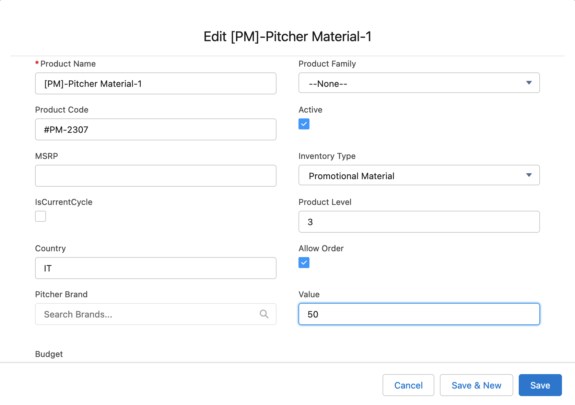Click the Edit [PM]-Pitcher Material-1 dialog title
This screenshot has height=405, width=575.
point(287,36)
